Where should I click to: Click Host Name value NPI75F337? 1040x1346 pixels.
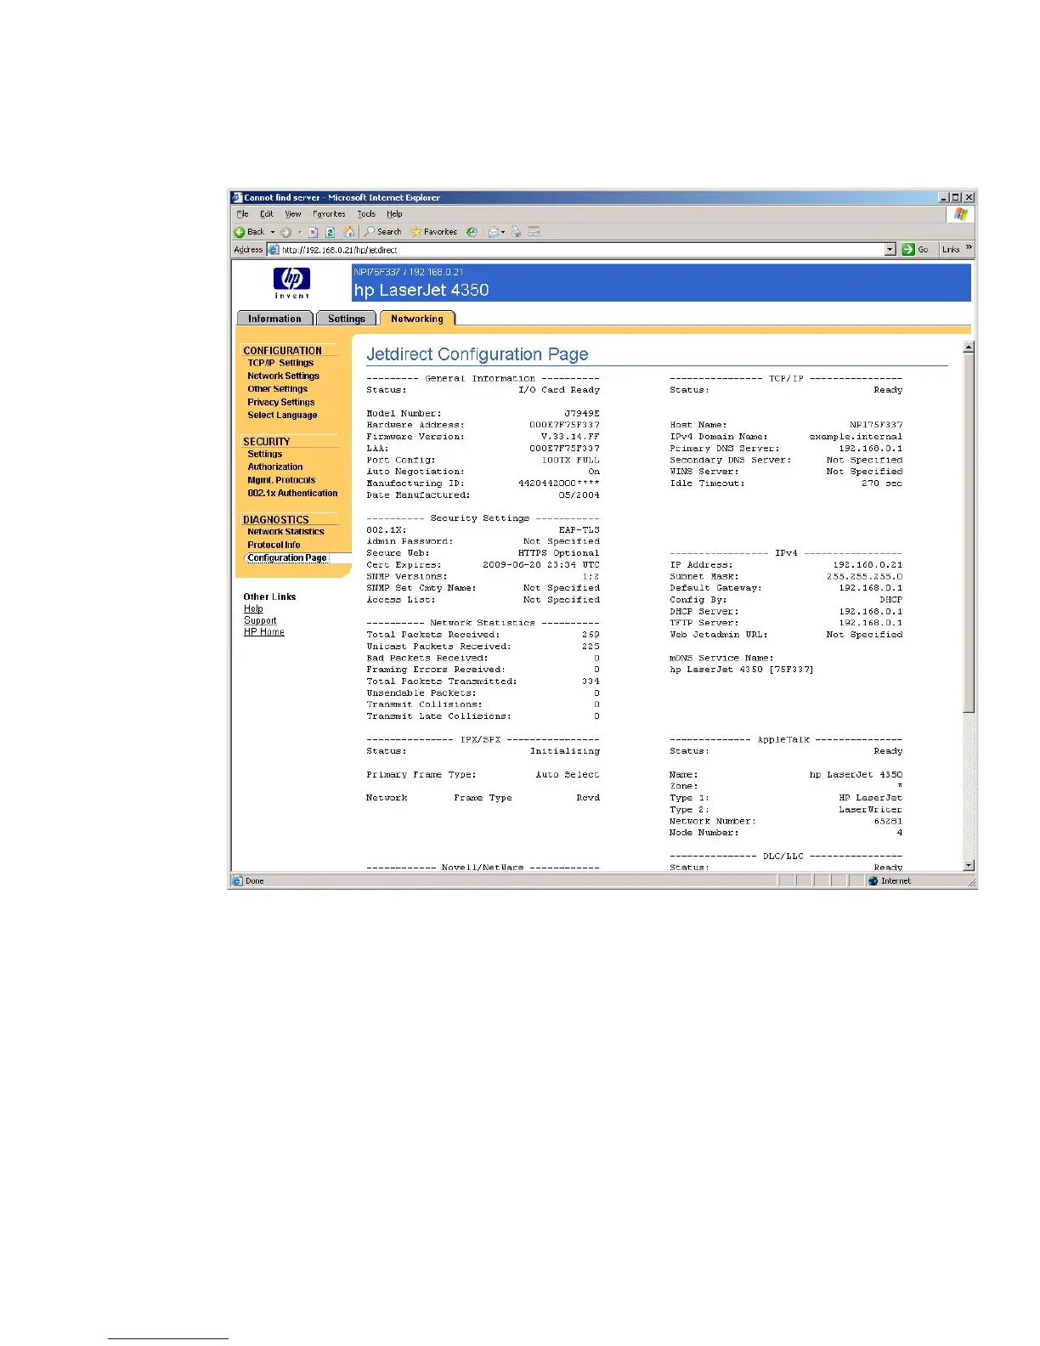click(x=876, y=425)
